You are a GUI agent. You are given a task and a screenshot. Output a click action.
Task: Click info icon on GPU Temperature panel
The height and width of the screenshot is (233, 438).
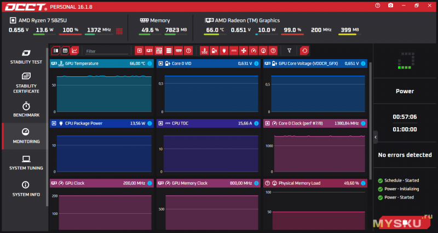[x=149, y=64]
